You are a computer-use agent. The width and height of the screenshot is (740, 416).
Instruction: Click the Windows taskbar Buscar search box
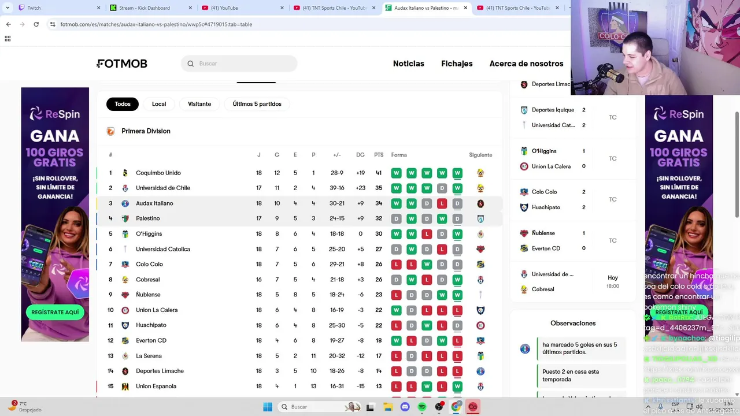[x=319, y=407]
